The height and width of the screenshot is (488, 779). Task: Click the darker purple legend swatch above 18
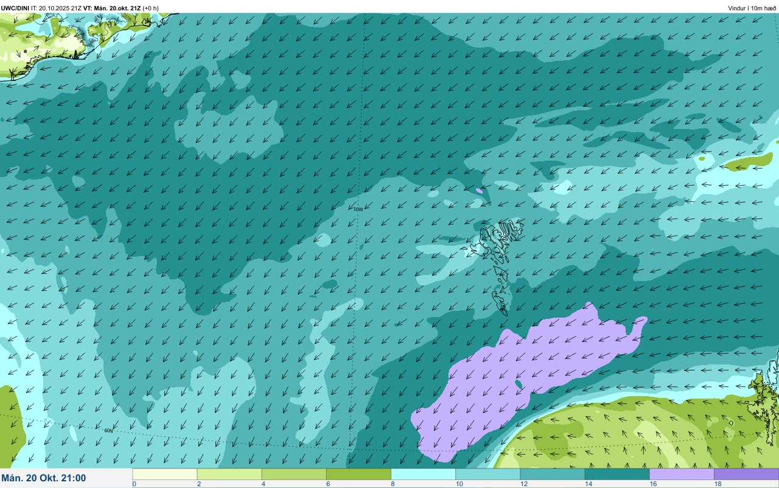coord(746,474)
